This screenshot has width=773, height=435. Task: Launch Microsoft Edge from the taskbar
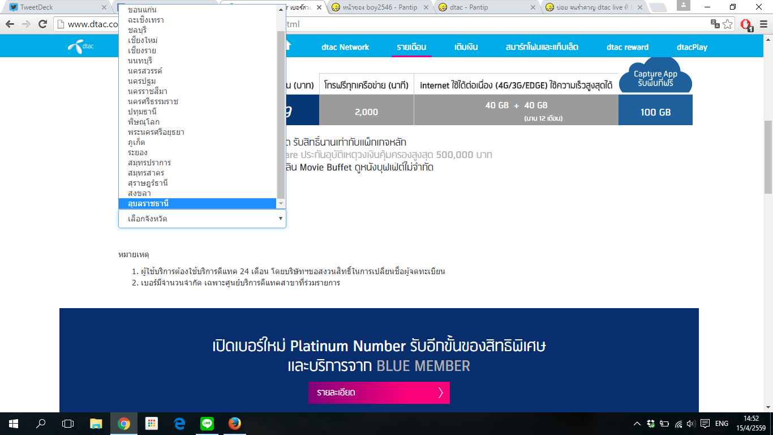[179, 423]
